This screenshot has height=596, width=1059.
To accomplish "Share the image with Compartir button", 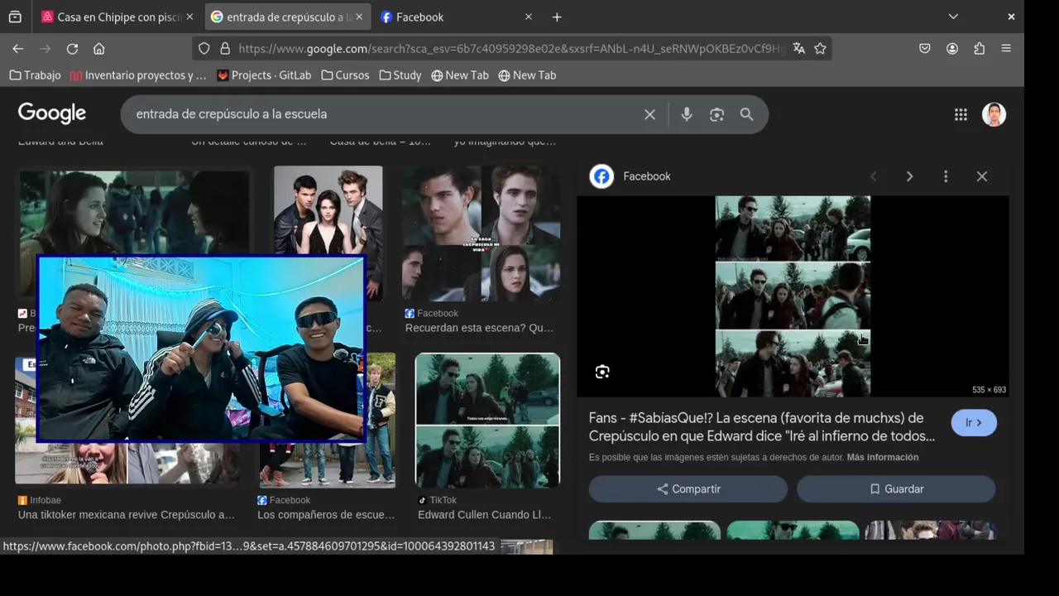I will pos(688,489).
